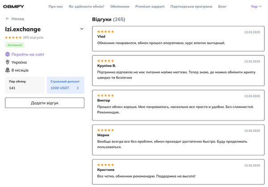
Task: Open the Блог navigation link
Action: click(x=222, y=7)
